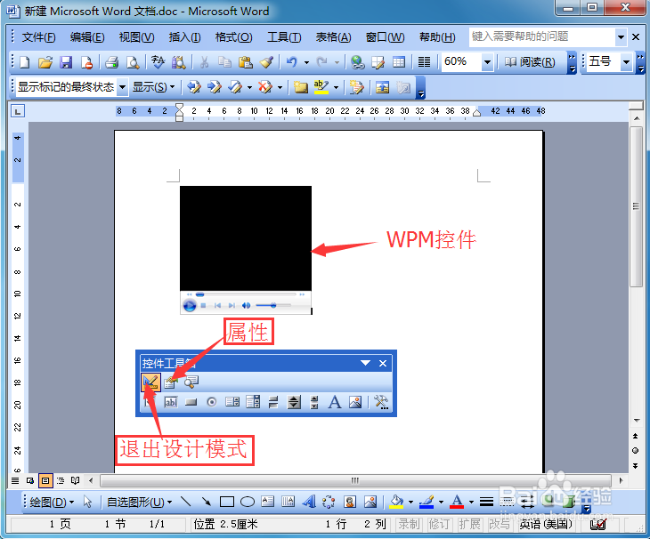Screen dimensions: 650x539
Task: Expand help question box dropdown arrow
Action: pos(621,37)
